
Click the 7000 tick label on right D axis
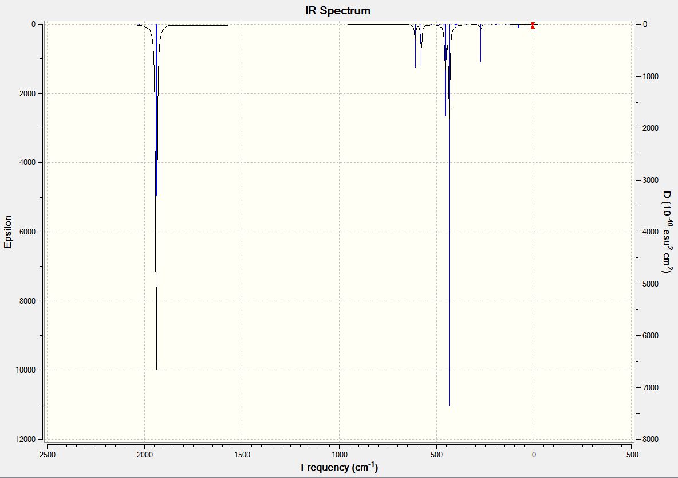click(x=651, y=387)
